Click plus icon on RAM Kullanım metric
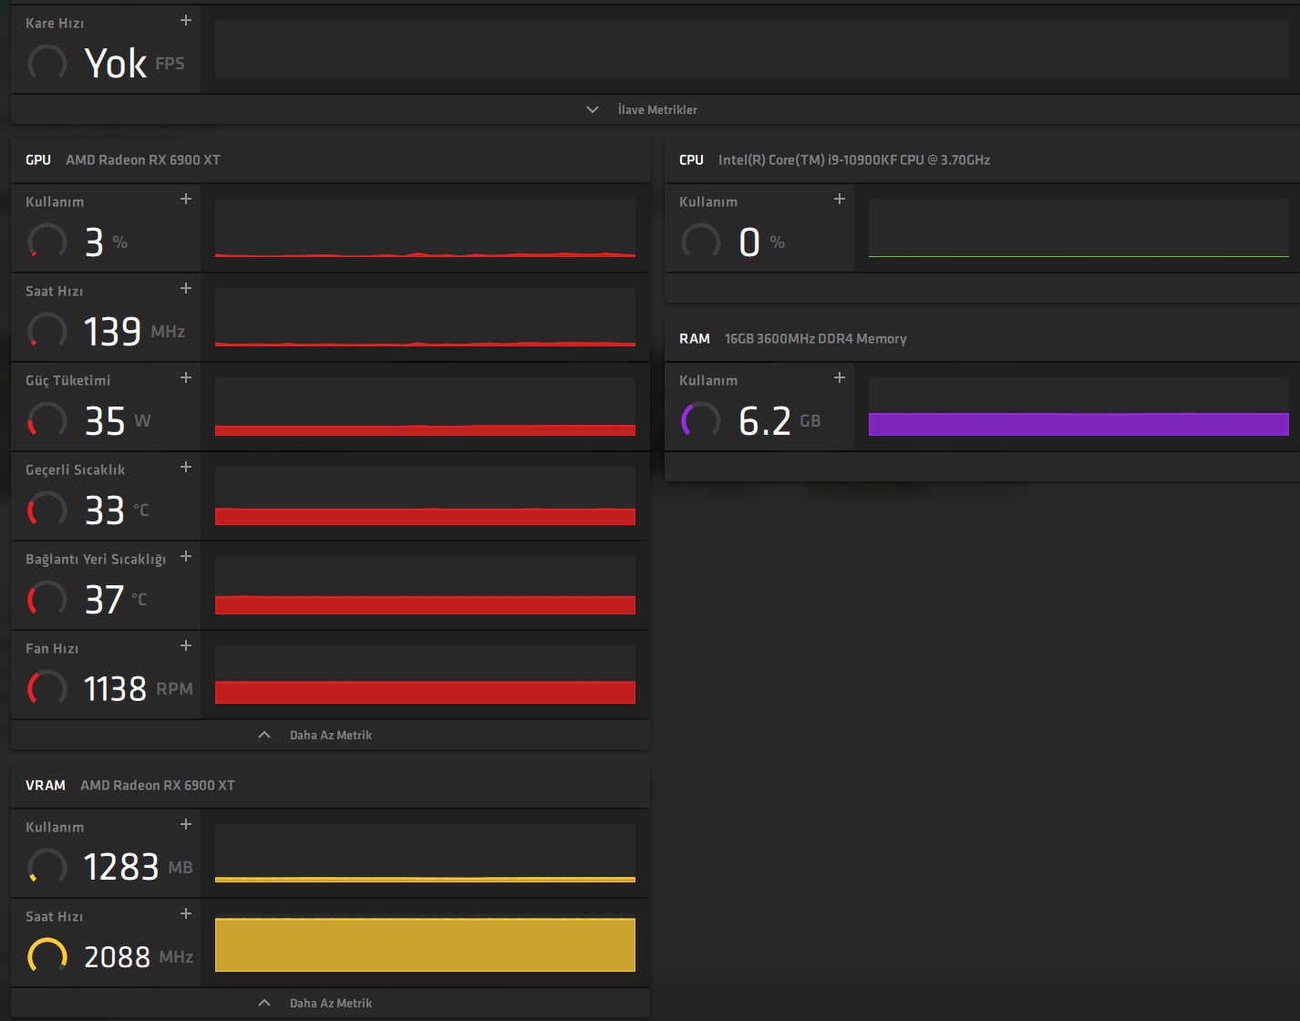 840,377
